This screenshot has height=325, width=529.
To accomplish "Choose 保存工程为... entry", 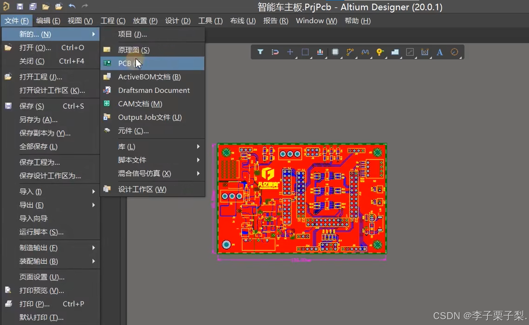I will point(51,162).
